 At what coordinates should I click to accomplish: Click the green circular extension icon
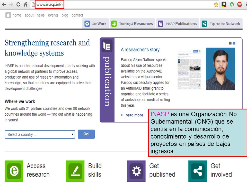232,4
